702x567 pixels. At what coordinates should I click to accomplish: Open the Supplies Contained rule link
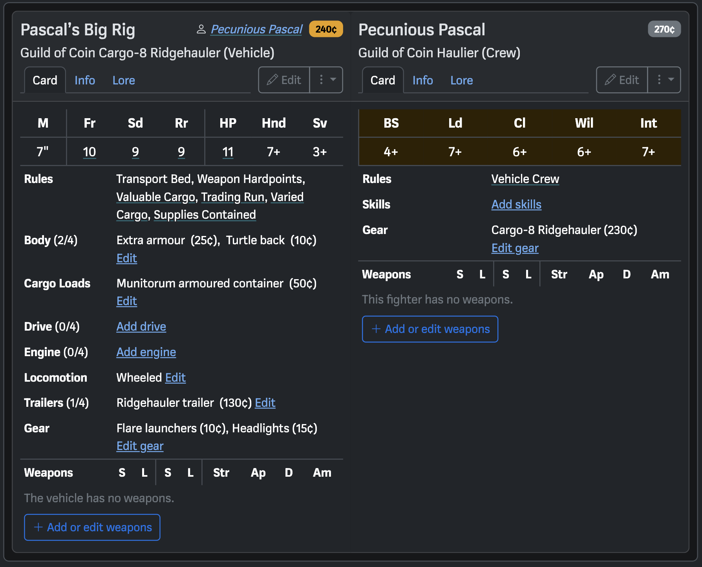click(205, 215)
